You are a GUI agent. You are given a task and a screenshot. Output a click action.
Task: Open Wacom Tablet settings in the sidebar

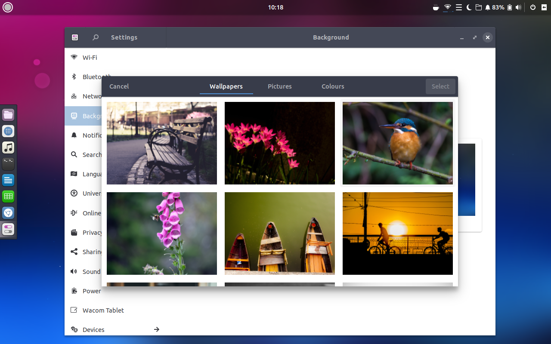(x=115, y=310)
